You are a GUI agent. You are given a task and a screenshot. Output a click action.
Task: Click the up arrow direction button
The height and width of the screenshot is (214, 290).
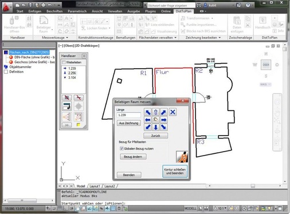tap(156, 112)
